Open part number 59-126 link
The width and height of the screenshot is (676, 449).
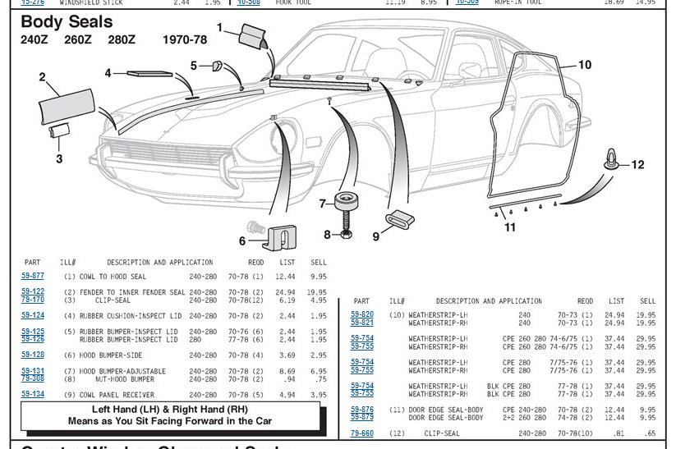[x=33, y=339]
